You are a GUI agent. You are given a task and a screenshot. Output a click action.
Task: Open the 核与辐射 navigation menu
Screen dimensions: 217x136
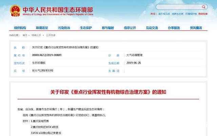pyautogui.click(x=108, y=28)
